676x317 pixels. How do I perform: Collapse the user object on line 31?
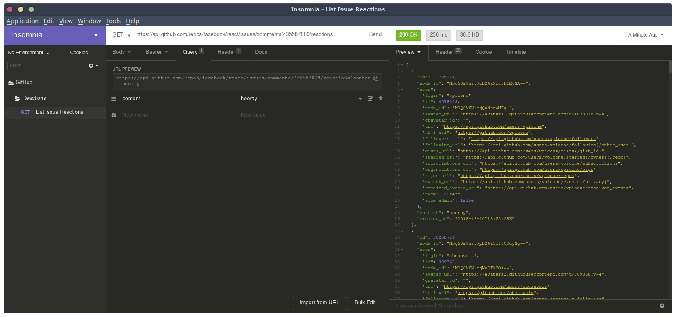point(402,250)
